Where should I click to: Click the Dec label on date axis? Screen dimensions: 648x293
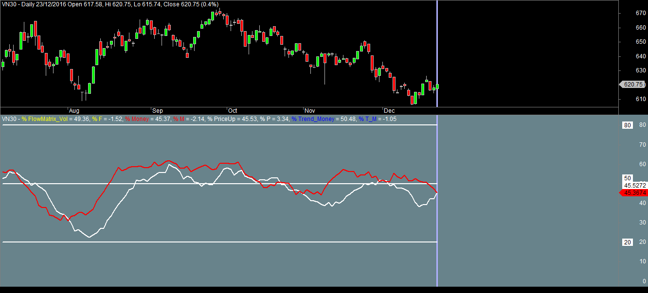[x=389, y=110]
